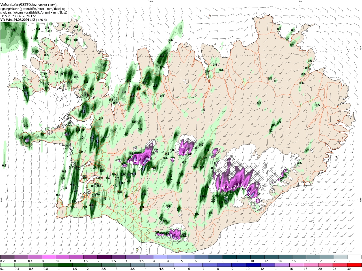The height and width of the screenshot is (271, 362).
Task: Pick the swatch labeled 0.2 in the snow scale
Action: 7,257
